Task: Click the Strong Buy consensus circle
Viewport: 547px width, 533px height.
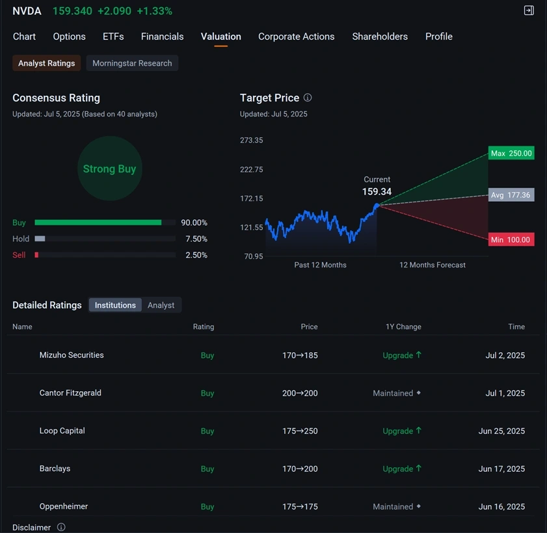Action: pyautogui.click(x=109, y=169)
